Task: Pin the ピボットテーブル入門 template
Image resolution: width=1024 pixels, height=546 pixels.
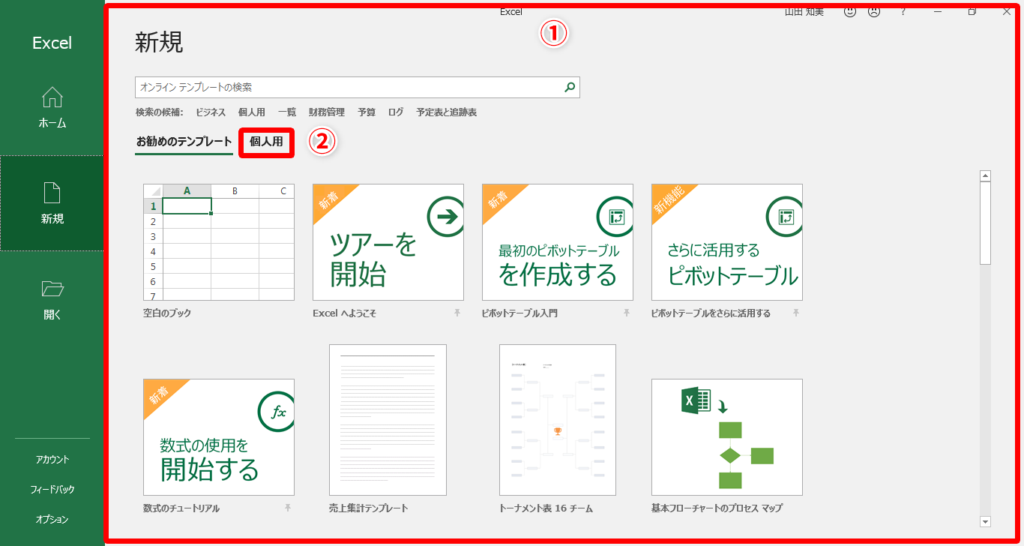Action: [x=626, y=313]
